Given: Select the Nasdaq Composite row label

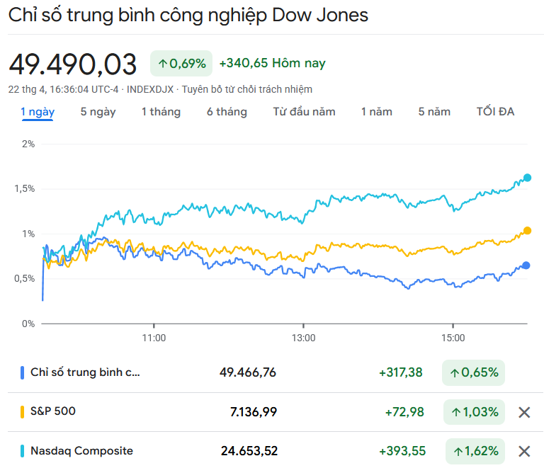Looking at the screenshot, I should coord(81,451).
